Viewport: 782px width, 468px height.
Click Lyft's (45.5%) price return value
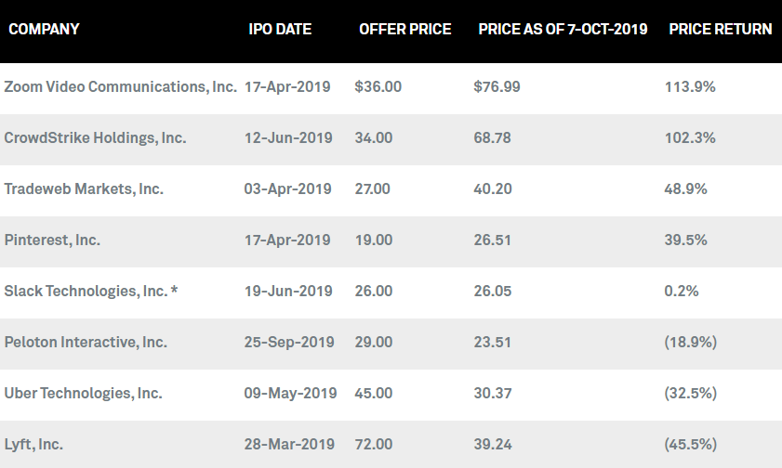[x=690, y=445]
